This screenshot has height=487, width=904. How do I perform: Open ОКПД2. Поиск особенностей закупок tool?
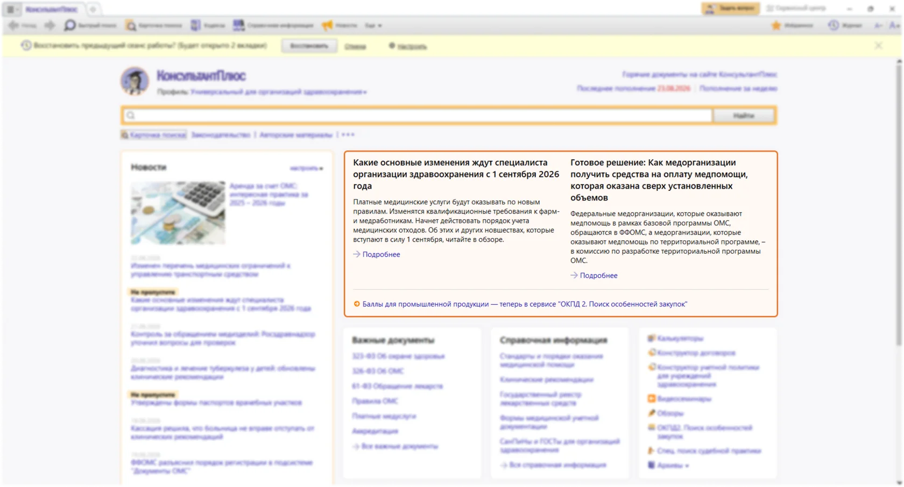coord(700,432)
